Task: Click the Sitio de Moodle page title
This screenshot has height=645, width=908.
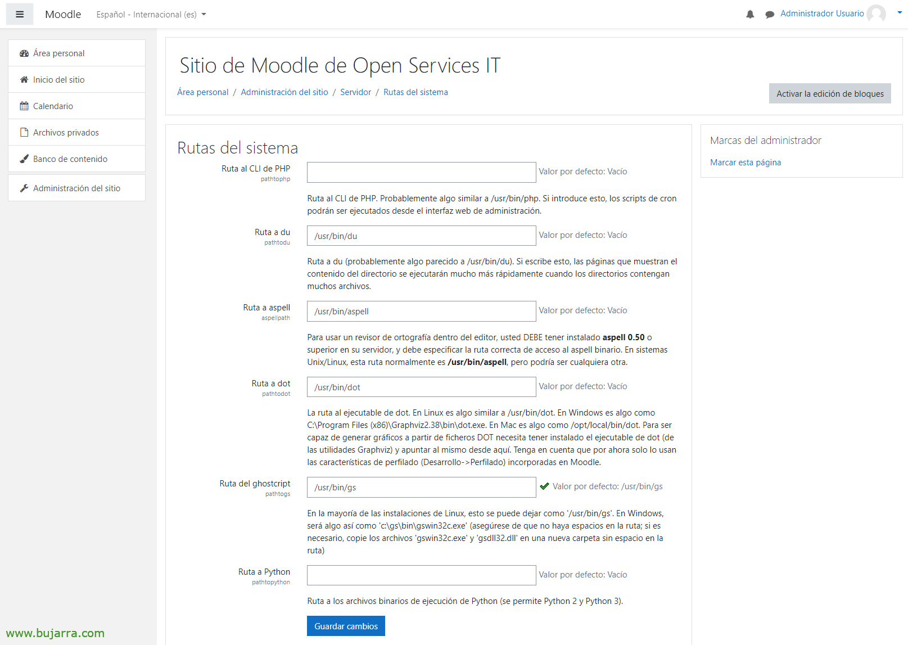Action: pyautogui.click(x=340, y=66)
